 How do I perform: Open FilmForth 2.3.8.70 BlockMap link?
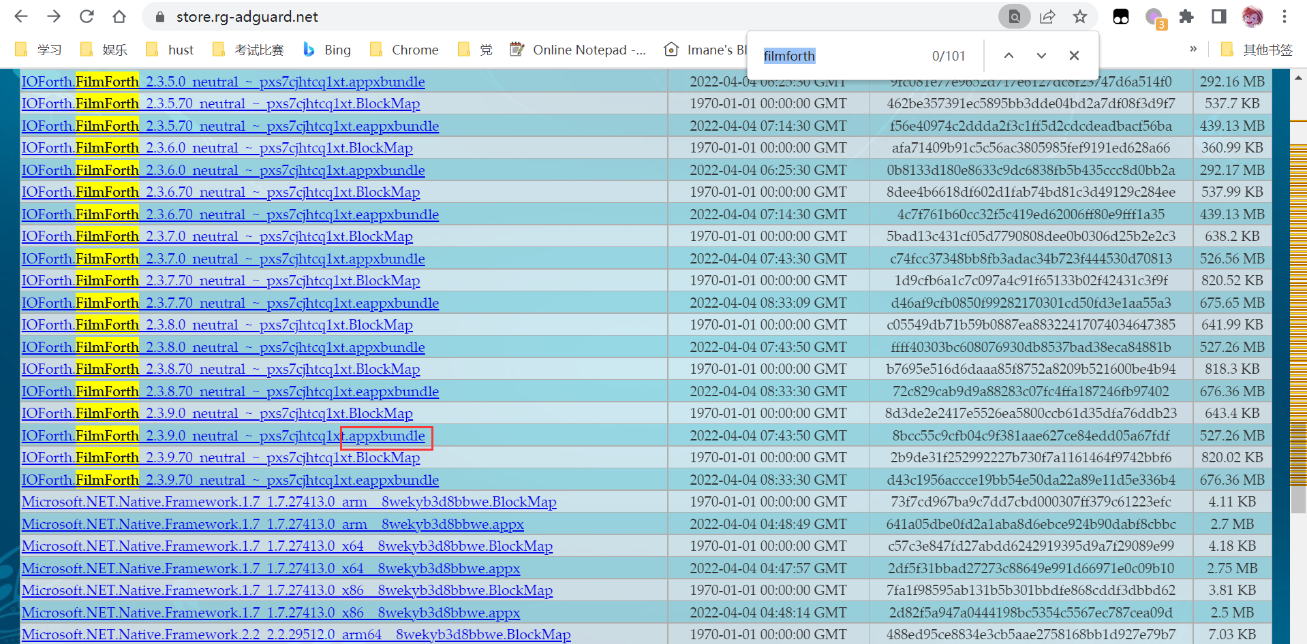pyautogui.click(x=221, y=369)
